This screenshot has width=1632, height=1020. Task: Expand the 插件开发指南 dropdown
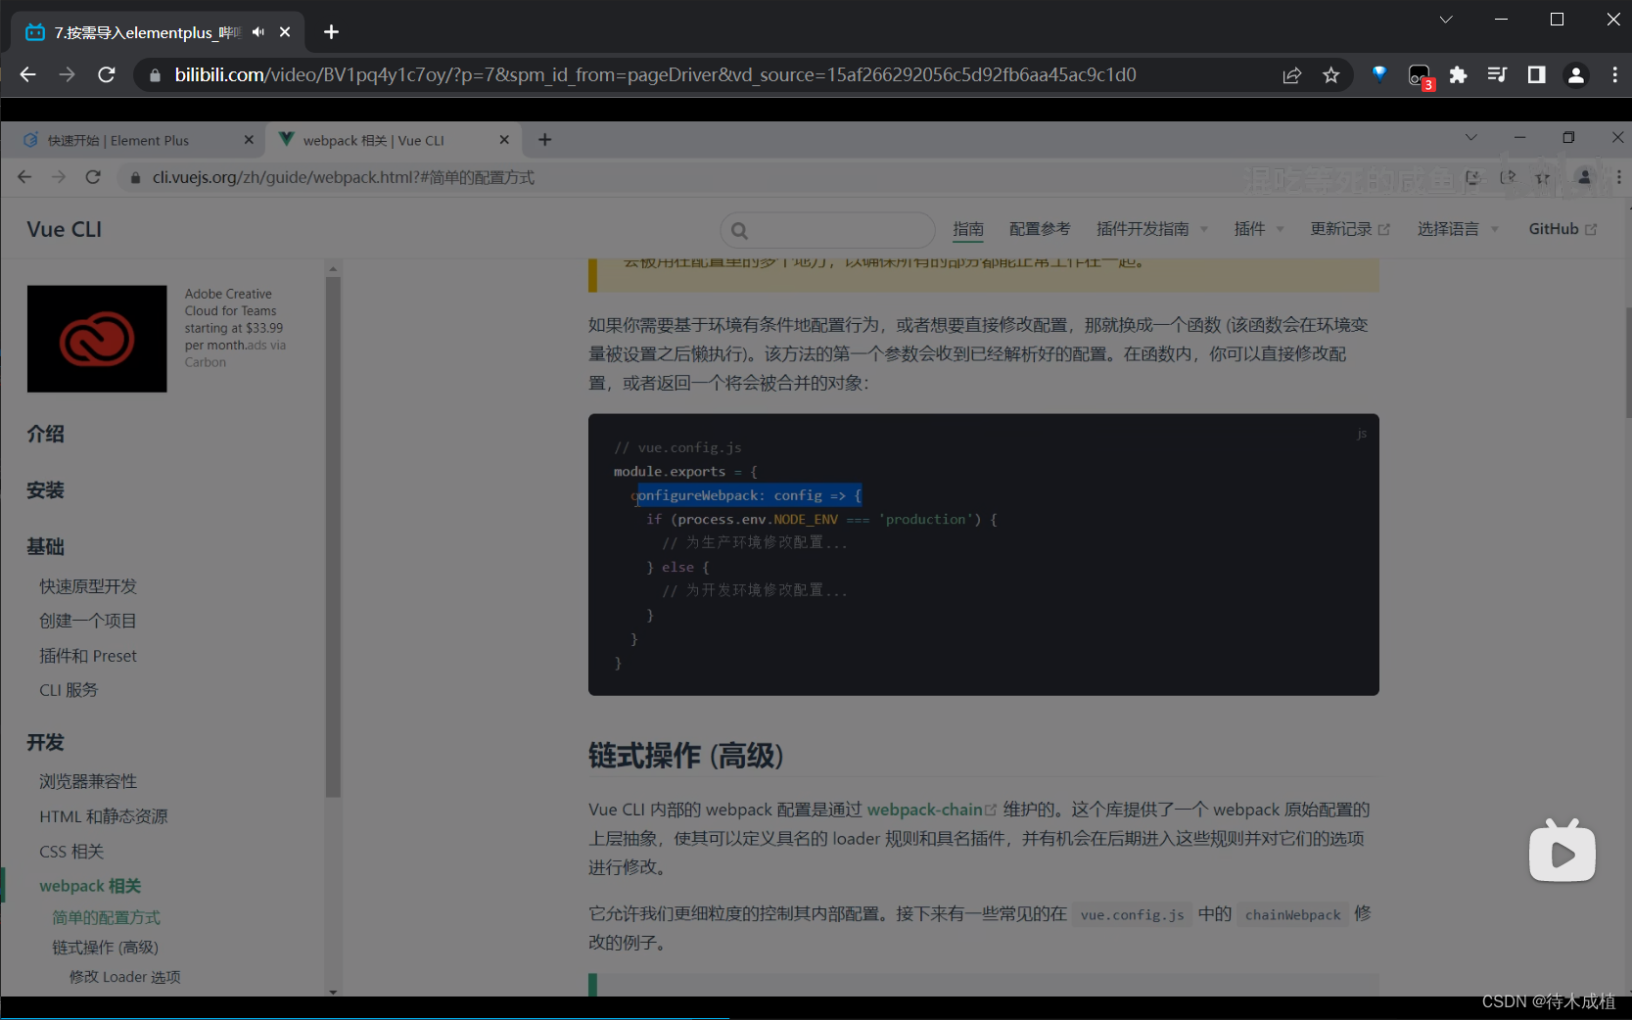click(1152, 229)
